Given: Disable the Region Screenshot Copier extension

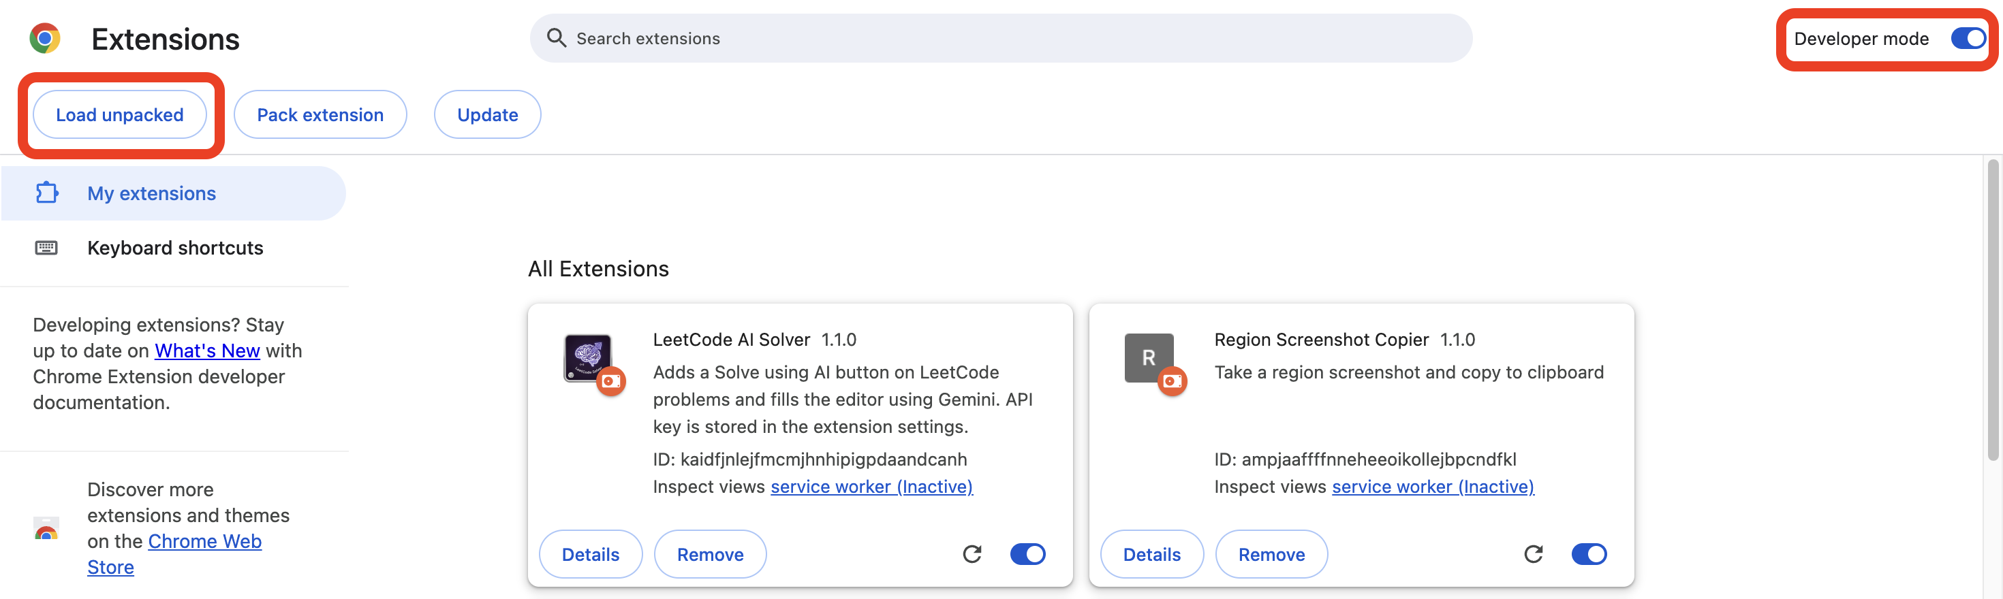Looking at the screenshot, I should tap(1588, 554).
